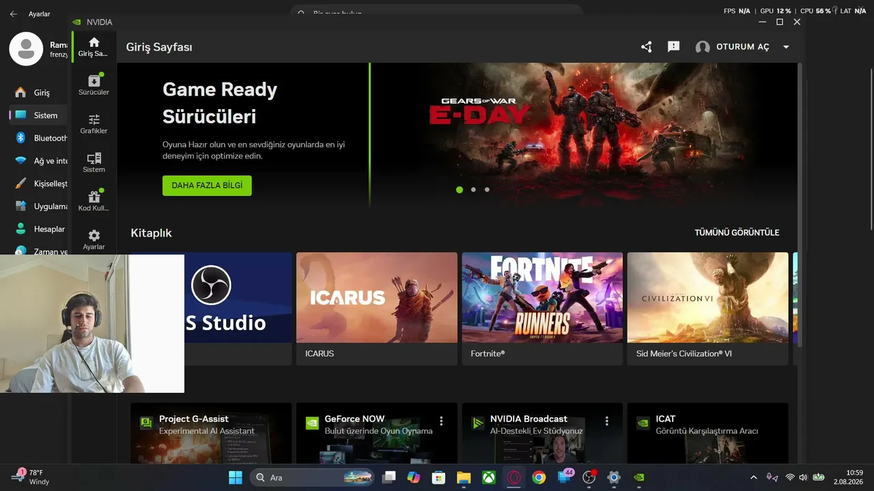
Task: Open OBS Studio from the taskbar
Action: (589, 477)
